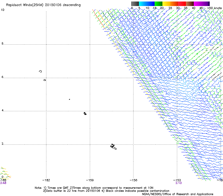Pick the orange 25–30 knots color segment
This screenshot has height=196, width=223.
point(174,4)
